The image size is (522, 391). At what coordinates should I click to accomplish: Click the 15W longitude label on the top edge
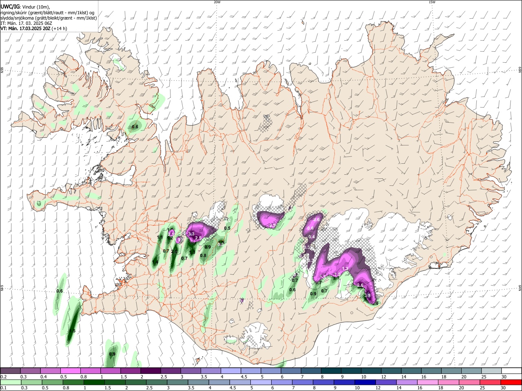[x=432, y=2]
